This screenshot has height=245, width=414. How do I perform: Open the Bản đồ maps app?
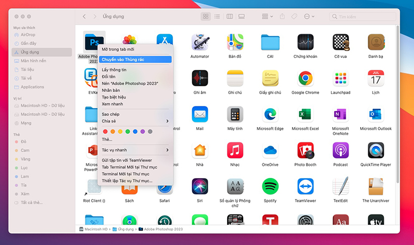(x=235, y=42)
